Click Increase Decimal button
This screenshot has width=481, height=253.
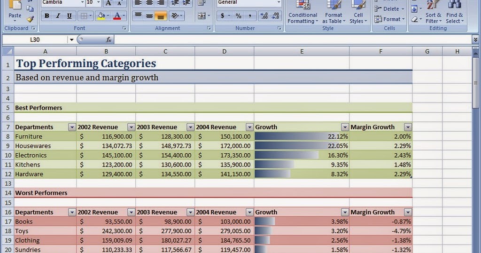pyautogui.click(x=264, y=16)
